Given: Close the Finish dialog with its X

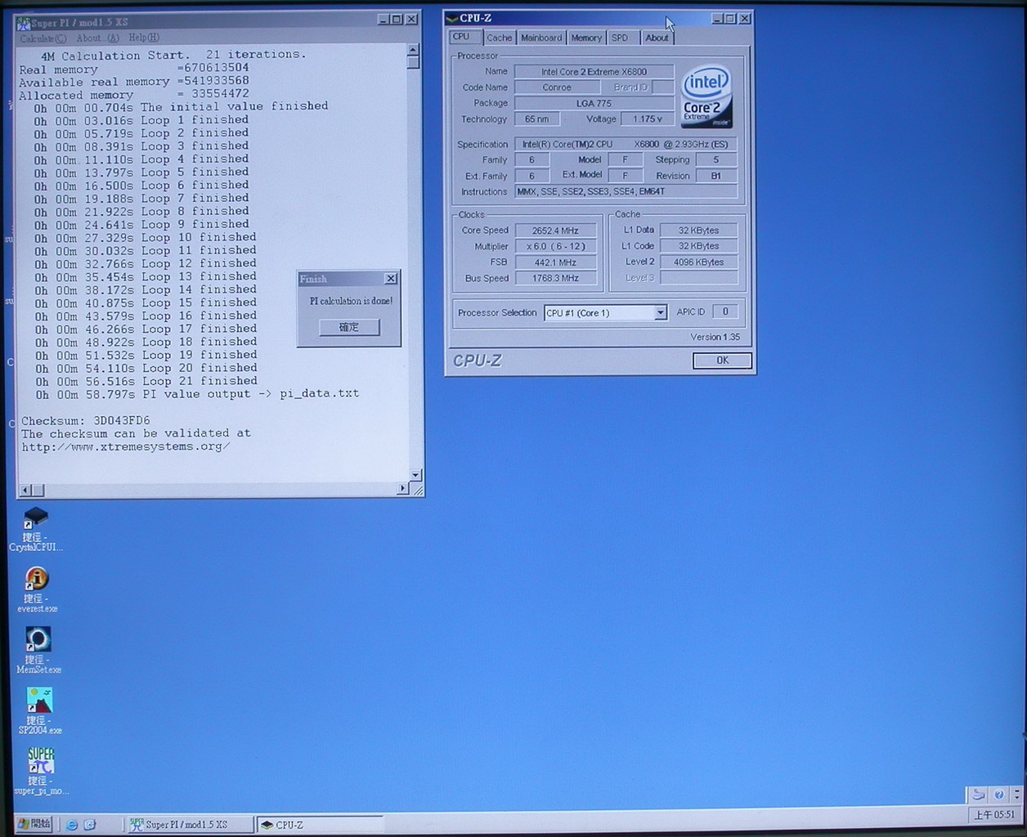Looking at the screenshot, I should tap(391, 279).
